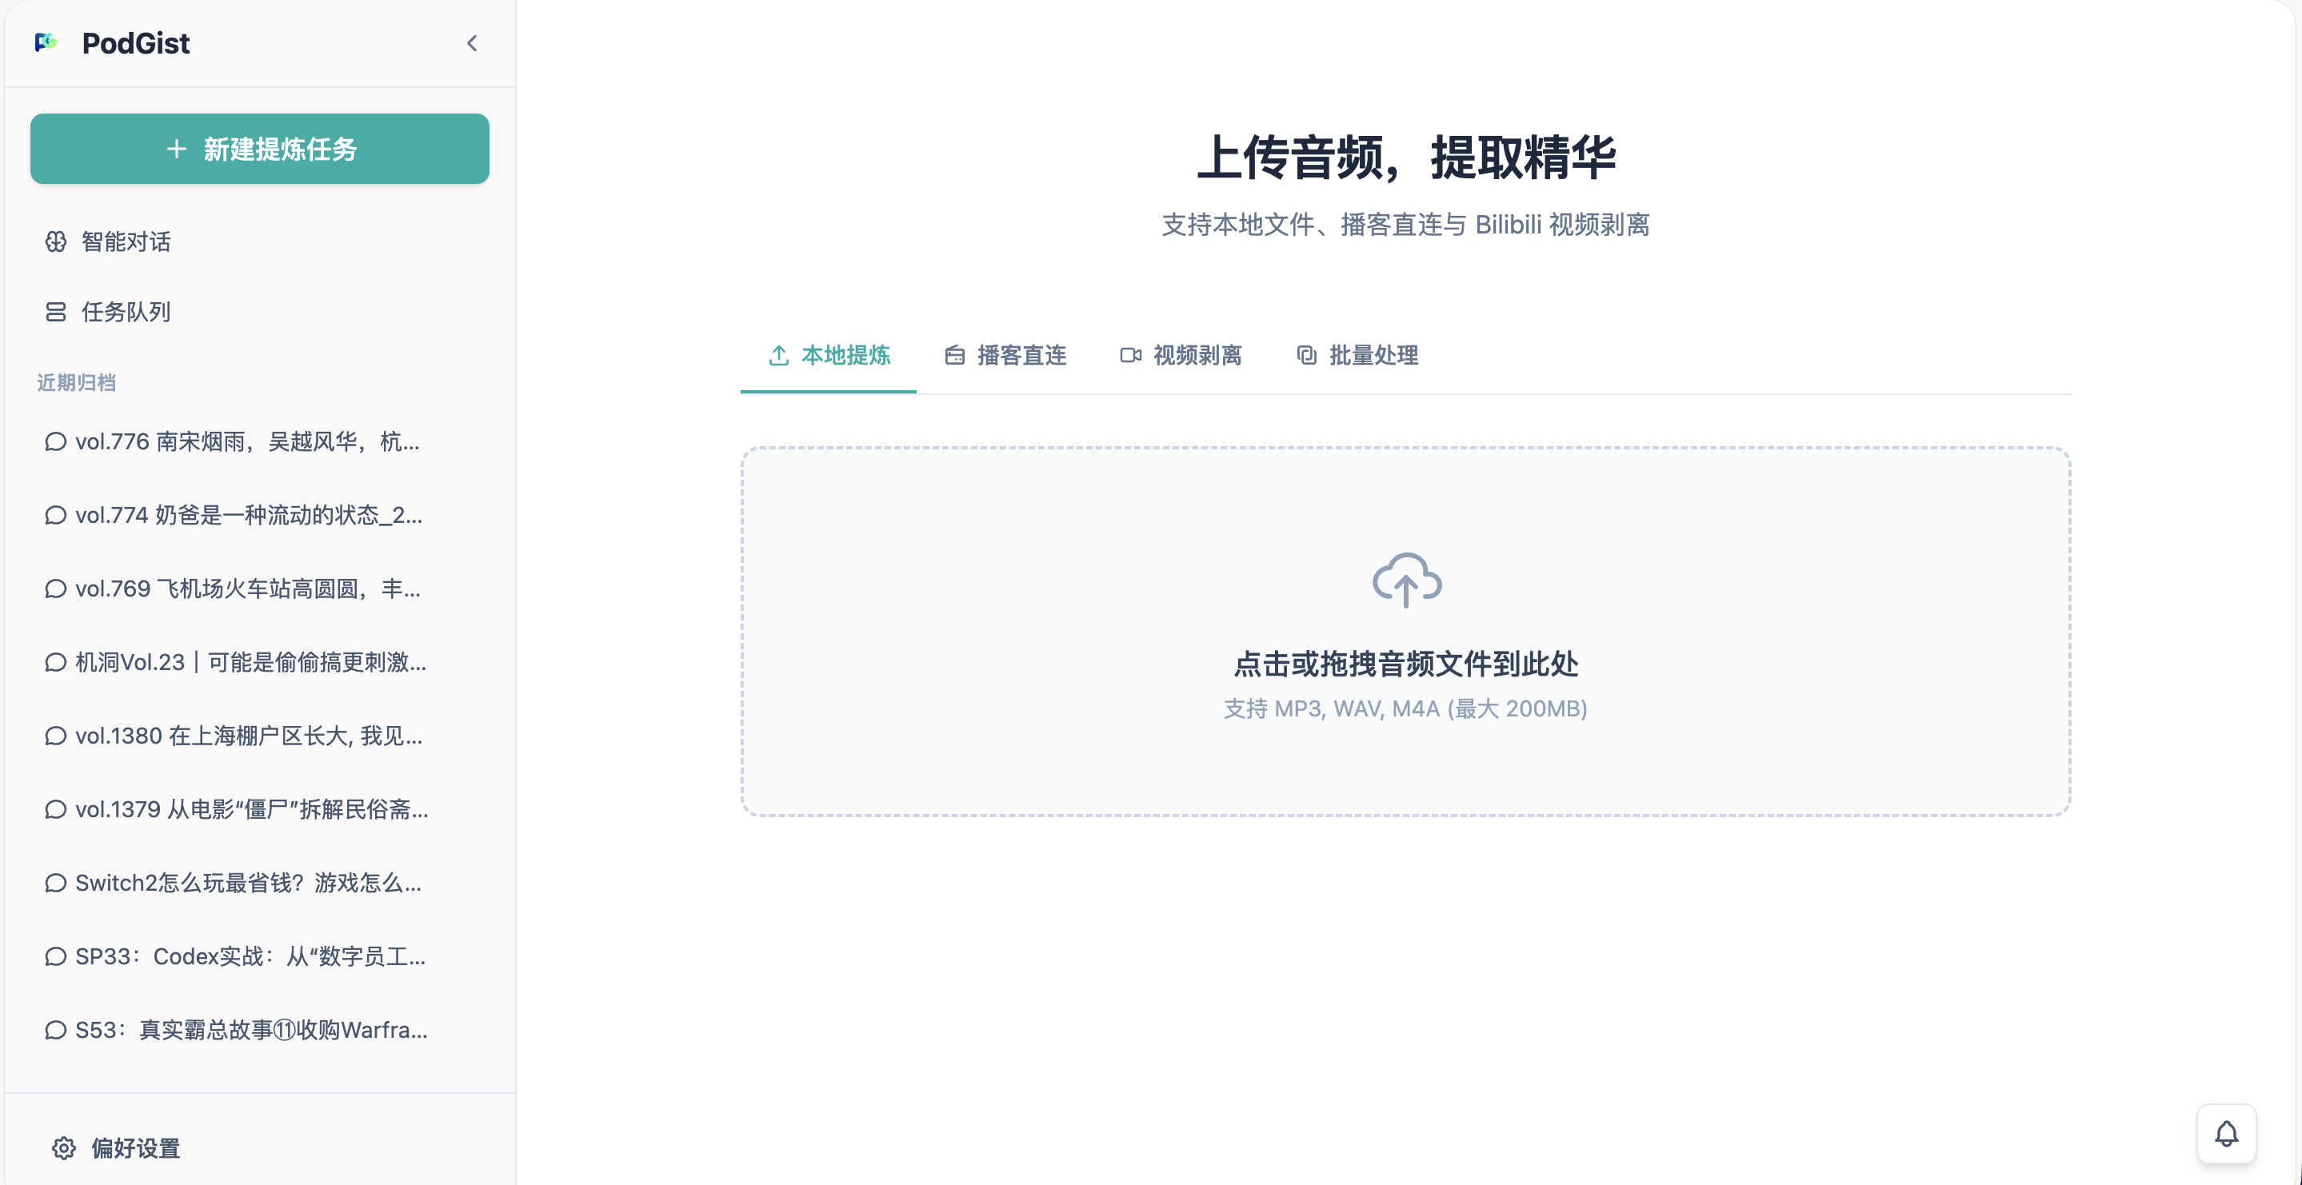The width and height of the screenshot is (2302, 1185).
Task: Open archived item vol.774 奶爸是一种流动的状态
Action: point(249,515)
